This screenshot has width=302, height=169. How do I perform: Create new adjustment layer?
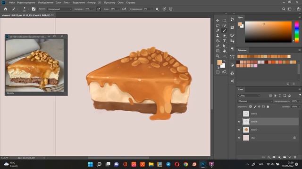[x=279, y=157]
